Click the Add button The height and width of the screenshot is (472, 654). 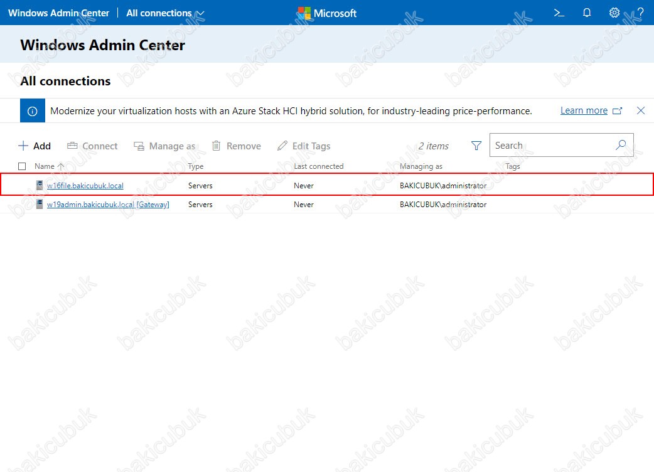[35, 146]
